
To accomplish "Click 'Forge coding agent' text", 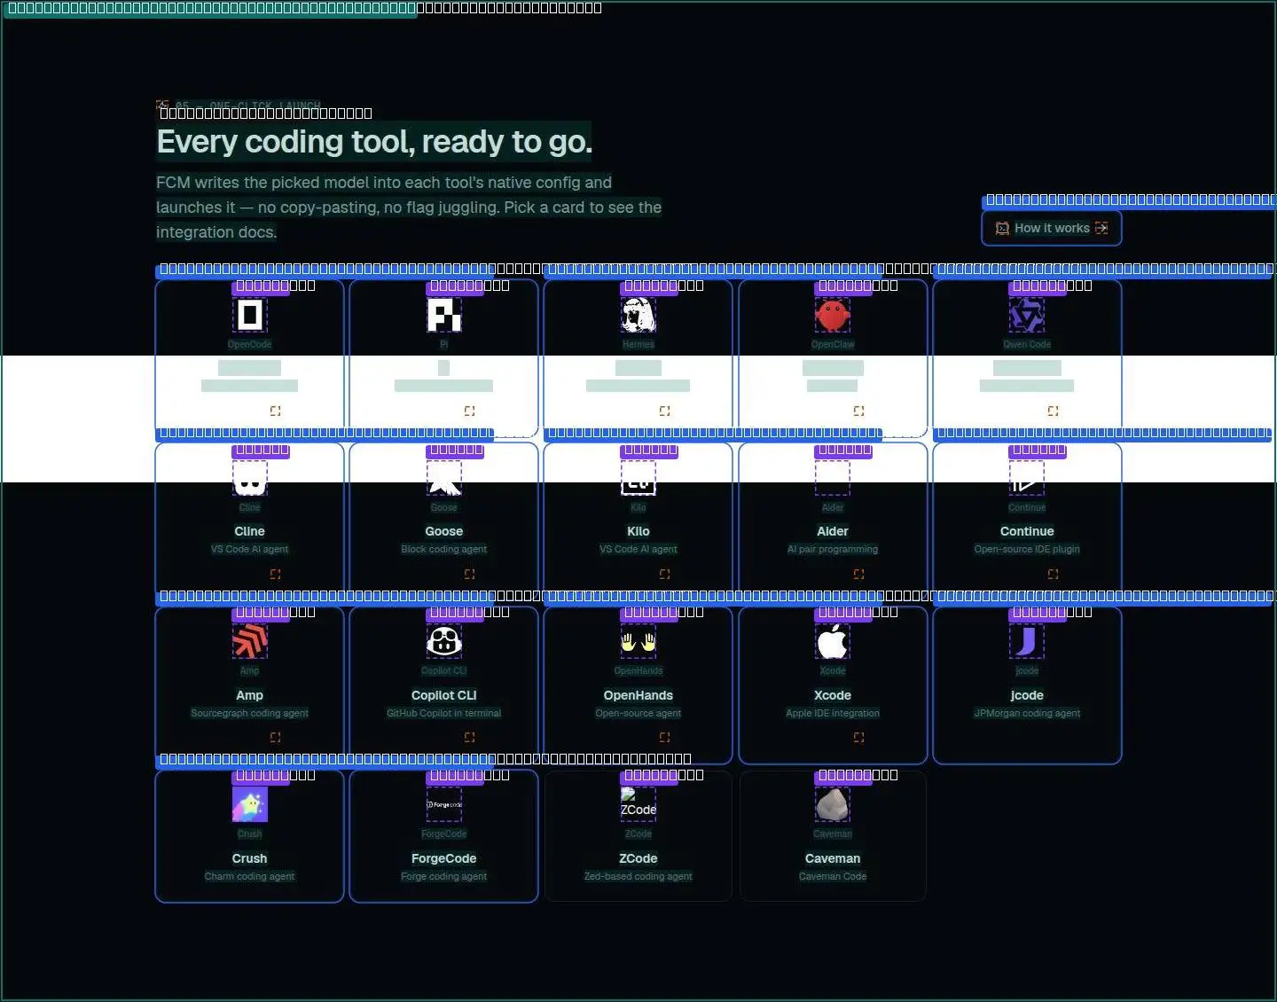I will coord(444,876).
